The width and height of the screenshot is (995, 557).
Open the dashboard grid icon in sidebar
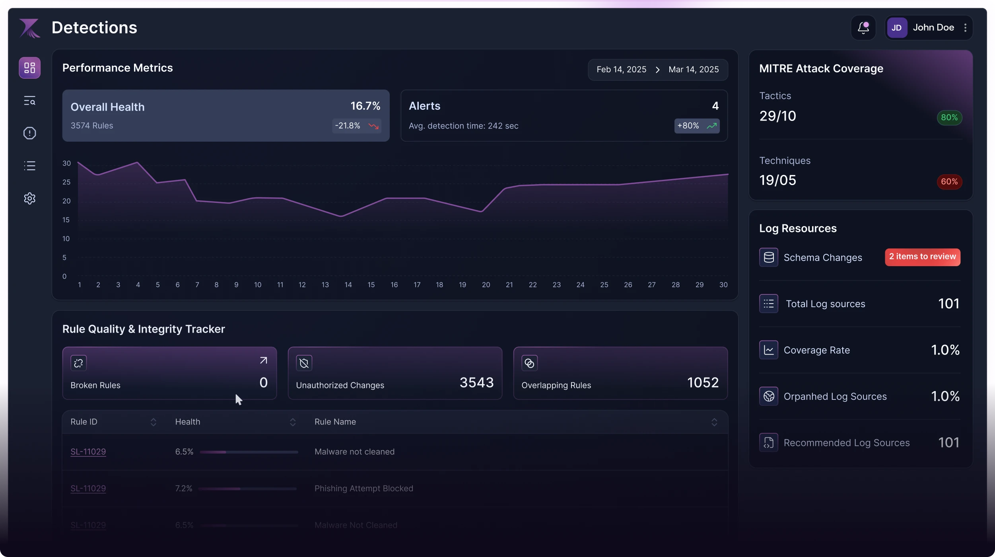pyautogui.click(x=29, y=68)
